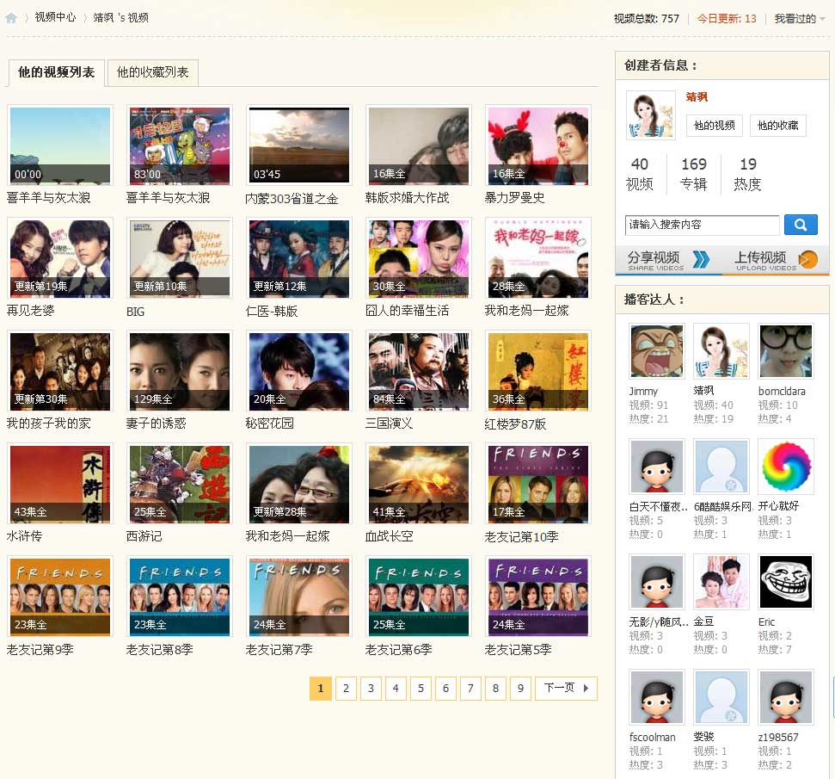Open BIG drama thumbnail
This screenshot has width=835, height=779.
click(x=180, y=258)
